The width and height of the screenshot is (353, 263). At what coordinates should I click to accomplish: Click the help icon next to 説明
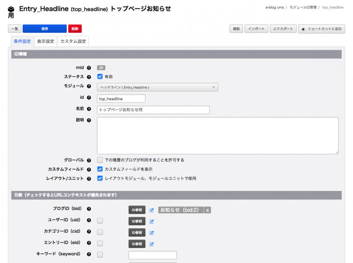click(x=89, y=120)
